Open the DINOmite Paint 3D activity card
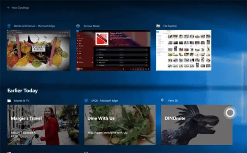 196,125
